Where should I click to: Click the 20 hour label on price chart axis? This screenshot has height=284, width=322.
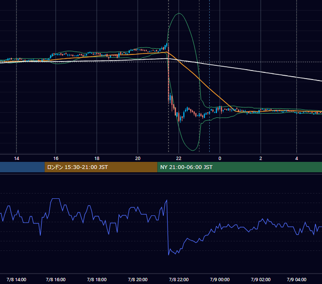click(138, 159)
